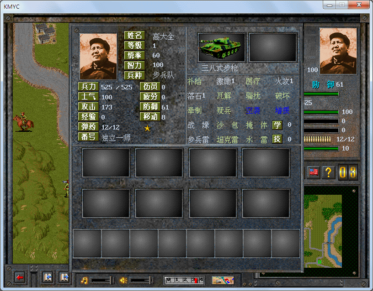Click the map icon in bottom bar
The width and height of the screenshot is (373, 291).
(x=223, y=280)
